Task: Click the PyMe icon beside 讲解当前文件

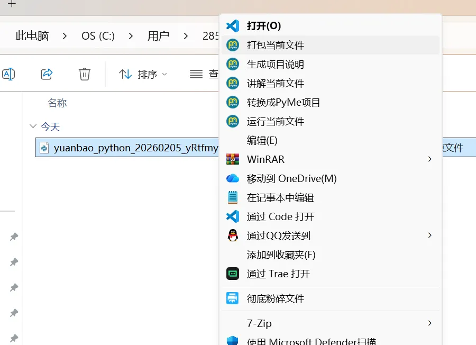Action: click(x=233, y=83)
